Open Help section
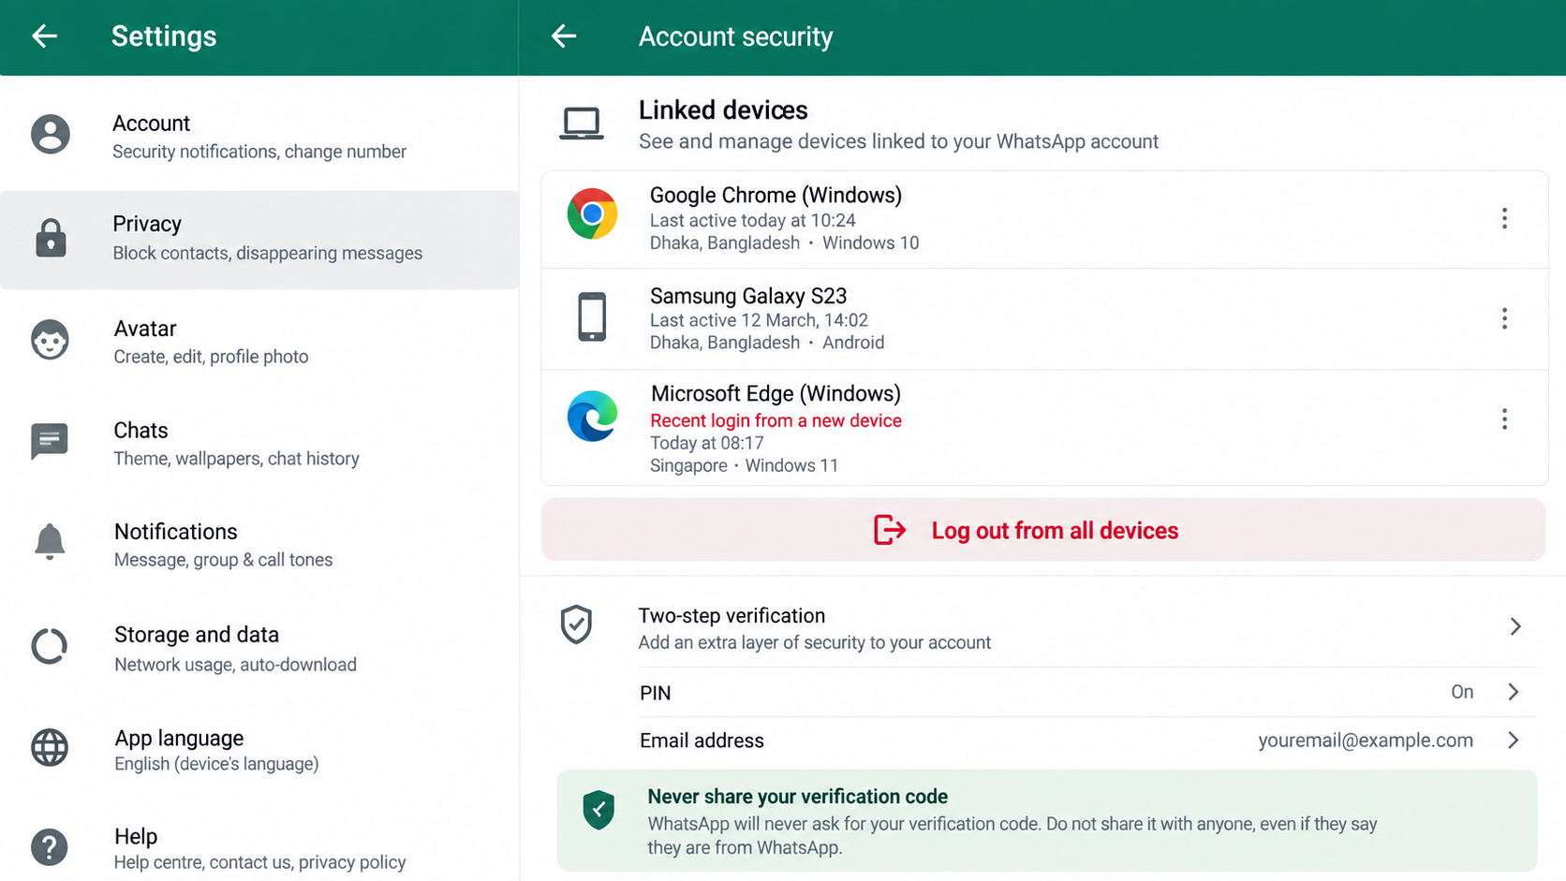The image size is (1566, 881). (x=259, y=848)
